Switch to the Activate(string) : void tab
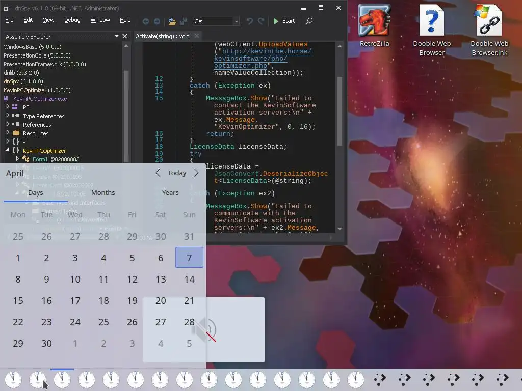 163,36
